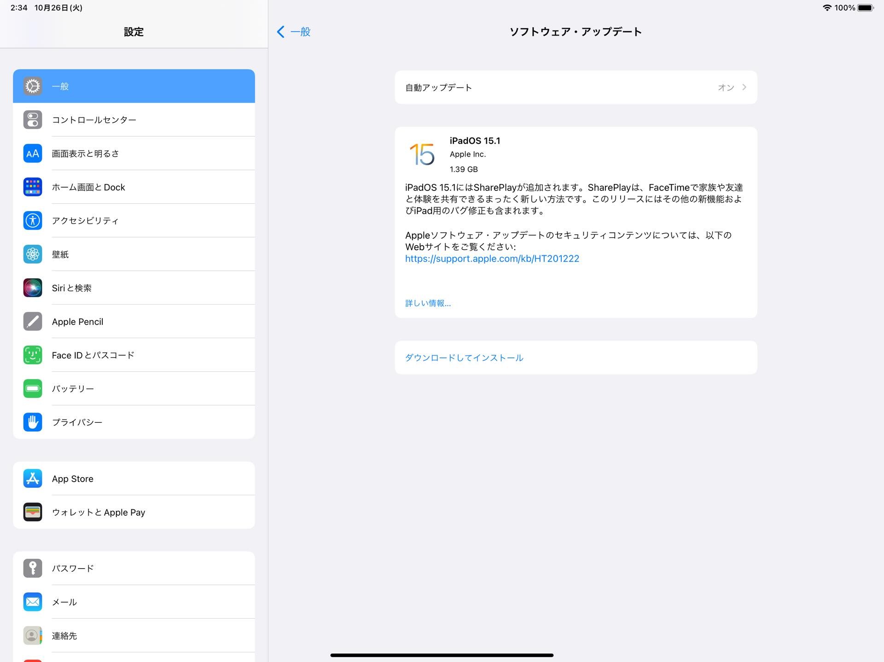Tap the 100% battery percentage
The width and height of the screenshot is (884, 662).
tap(845, 8)
